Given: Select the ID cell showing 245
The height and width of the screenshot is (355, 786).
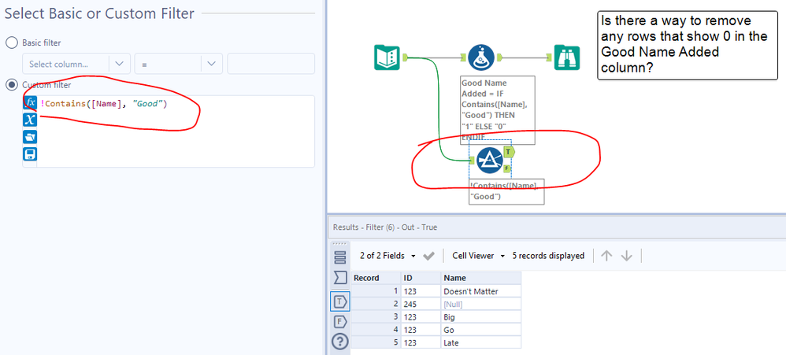Looking at the screenshot, I should [421, 304].
